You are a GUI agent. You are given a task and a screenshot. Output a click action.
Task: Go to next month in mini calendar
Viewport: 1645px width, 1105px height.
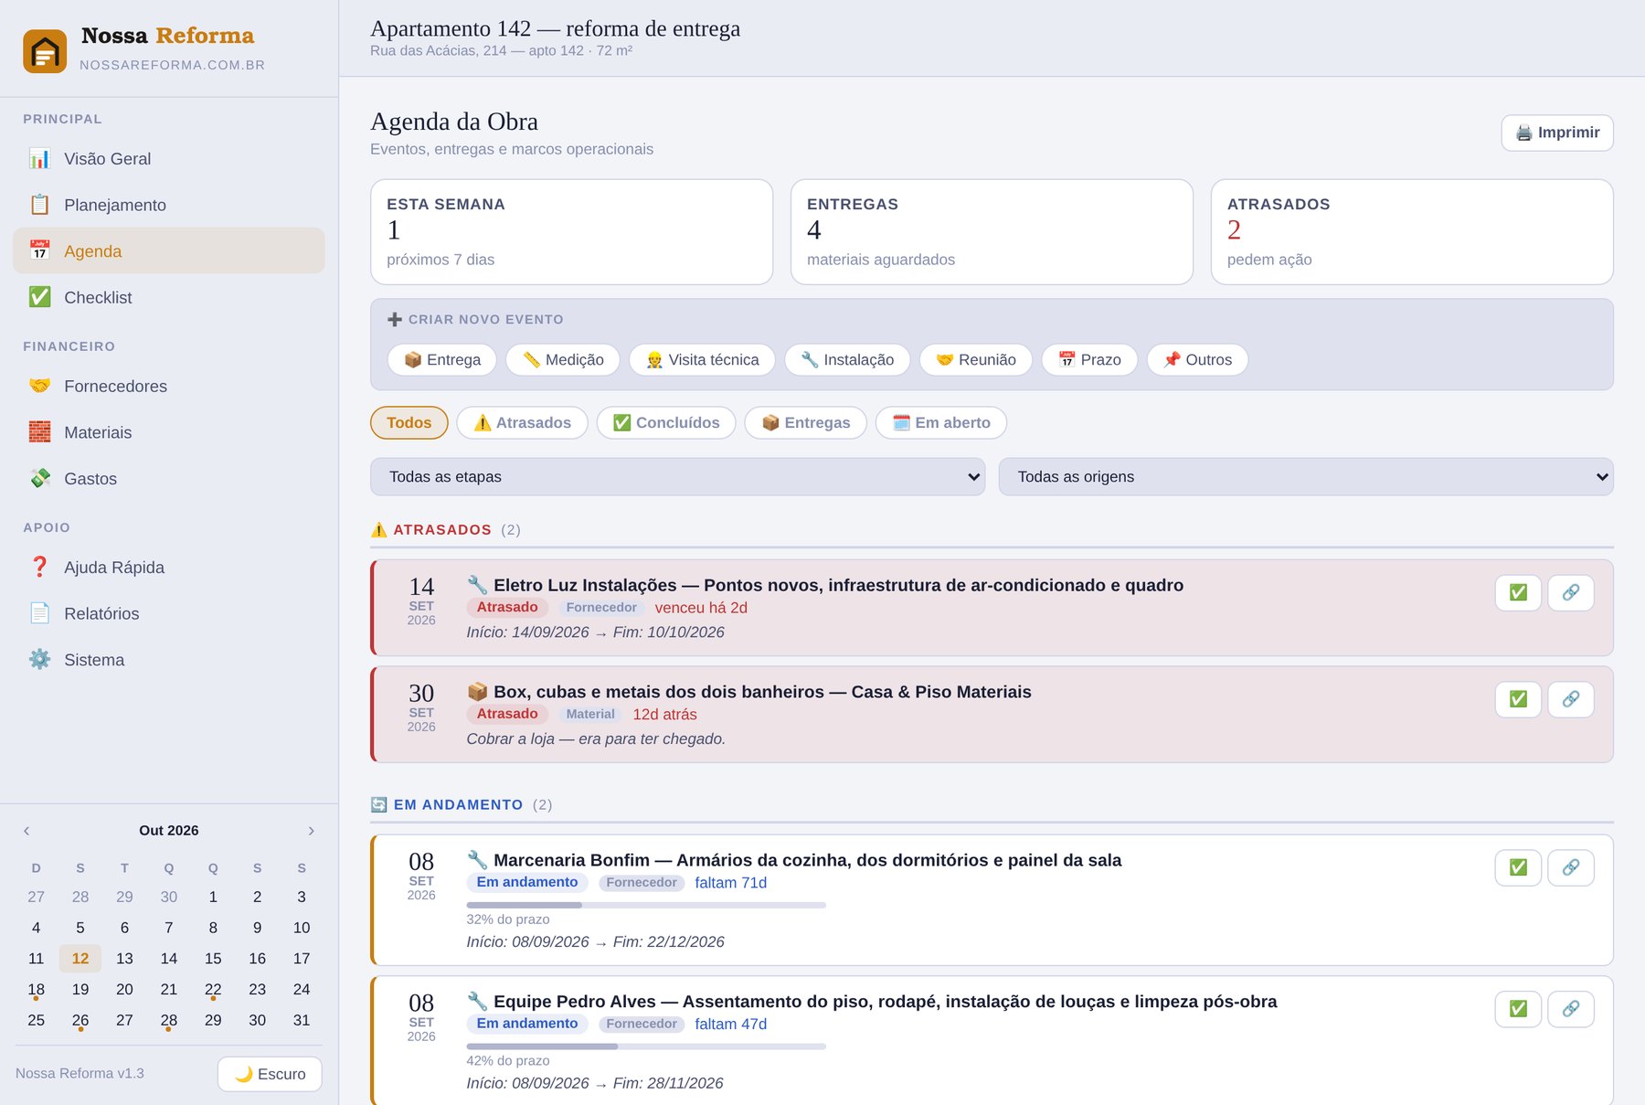point(311,831)
